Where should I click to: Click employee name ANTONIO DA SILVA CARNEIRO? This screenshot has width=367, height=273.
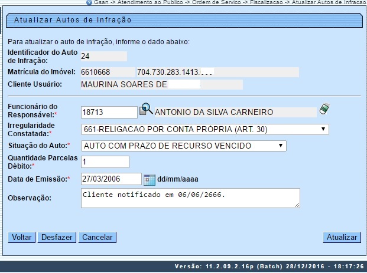[x=214, y=113]
